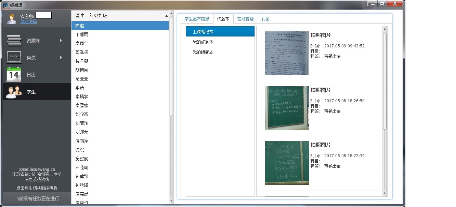Click the notes list scroll down arrow
The width and height of the screenshot is (456, 207).
click(385, 193)
